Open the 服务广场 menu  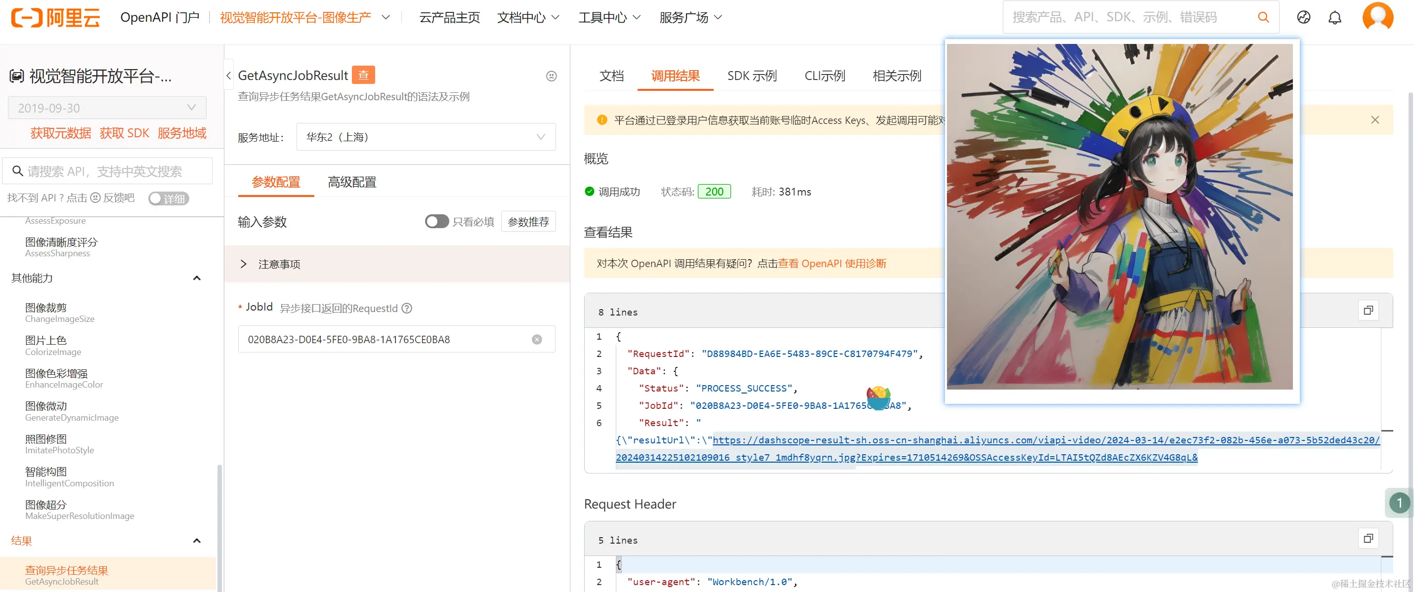click(690, 18)
